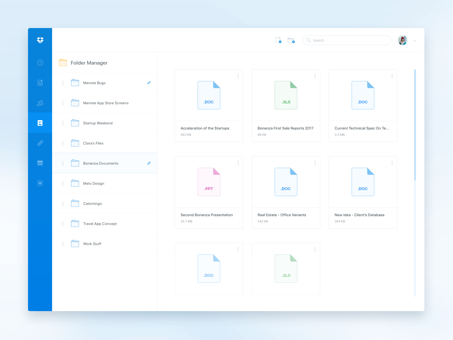Screen dimensions: 453x340
Task: Open the links sidebar icon
Action: click(x=40, y=143)
